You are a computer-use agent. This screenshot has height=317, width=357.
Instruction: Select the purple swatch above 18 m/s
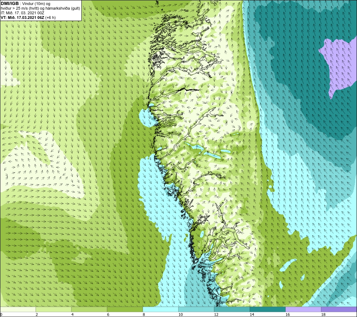pyautogui.click(x=339, y=309)
